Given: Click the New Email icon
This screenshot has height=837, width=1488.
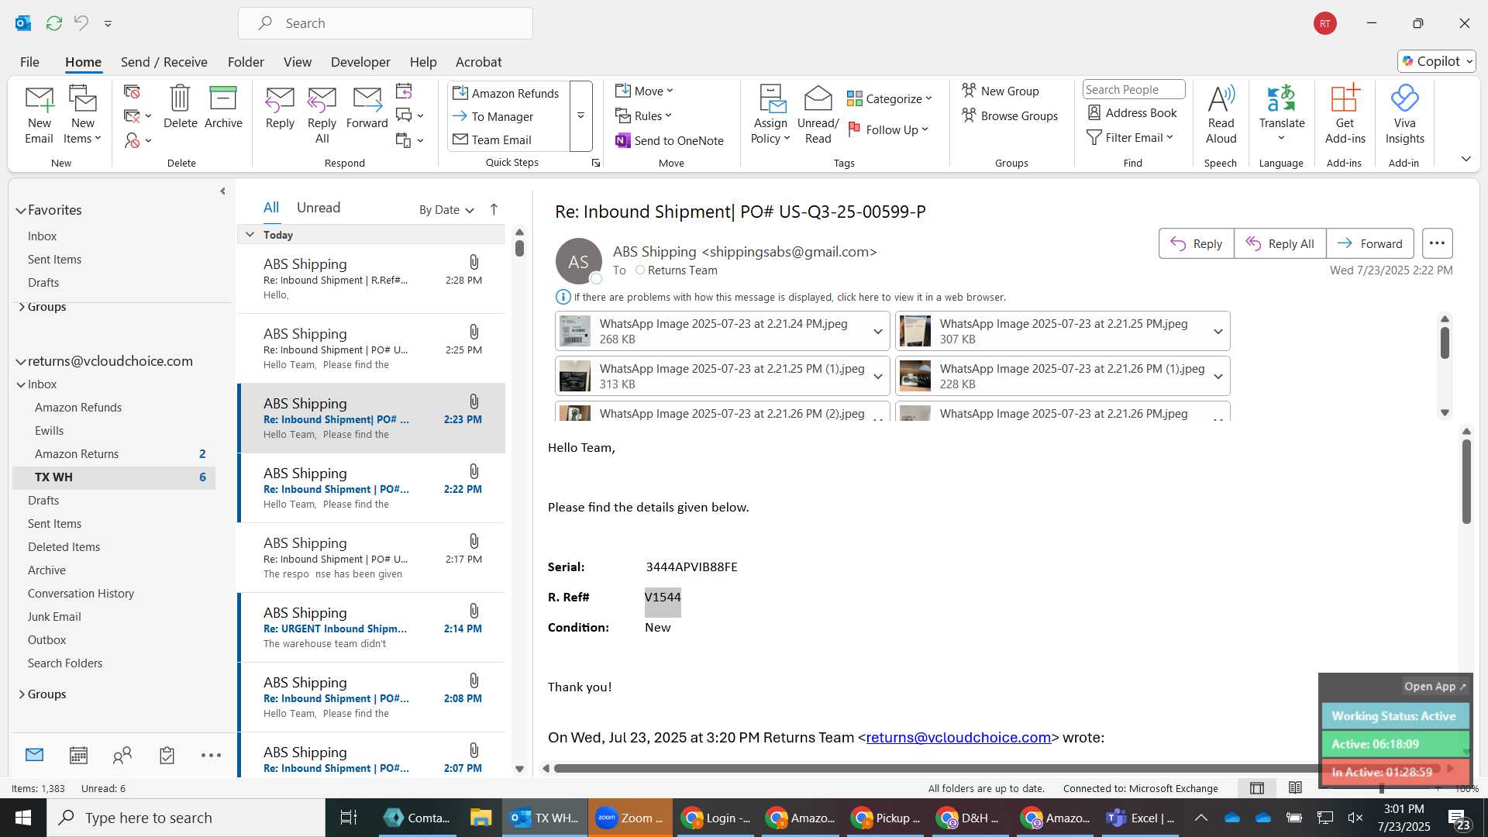Looking at the screenshot, I should [39, 99].
